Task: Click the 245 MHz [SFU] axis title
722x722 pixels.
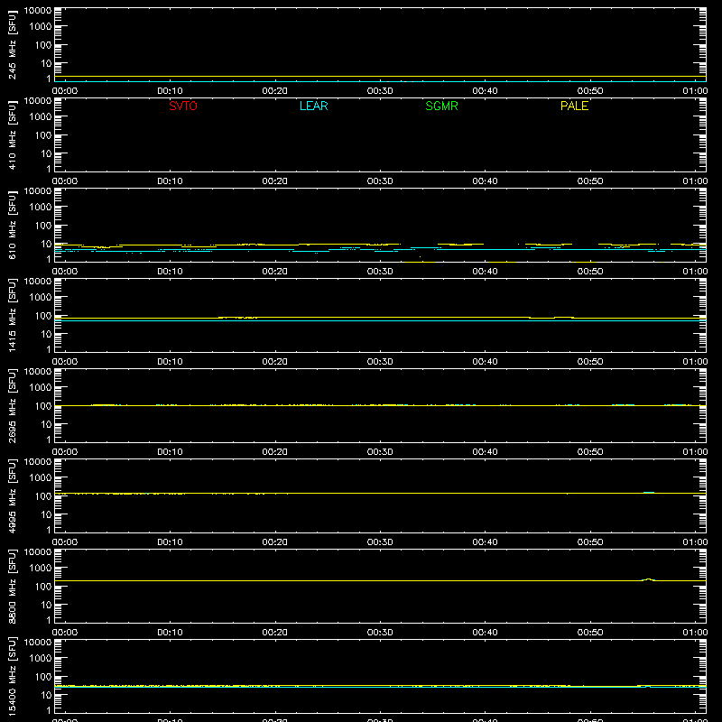Action: 12,44
